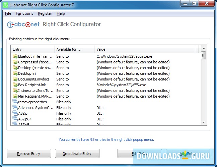The height and width of the screenshot is (167, 217).
Task: Click Windows default feature value for Documents.mydocs
Action: 133,79
